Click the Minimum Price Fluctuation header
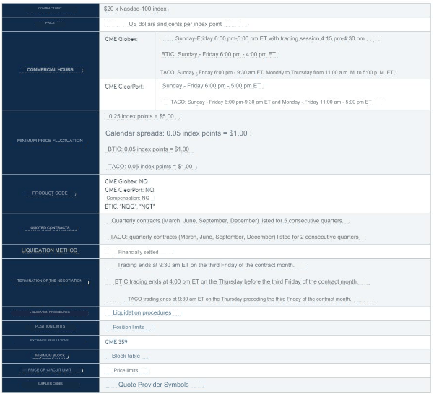The width and height of the screenshot is (434, 394). [x=50, y=141]
